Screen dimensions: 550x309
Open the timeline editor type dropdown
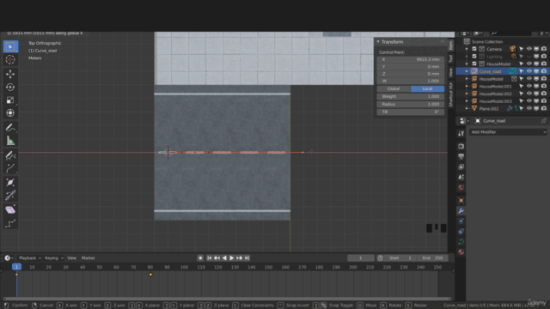coord(9,257)
